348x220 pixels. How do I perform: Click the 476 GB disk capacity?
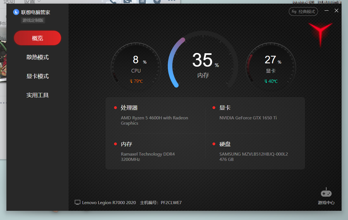coord(226,159)
